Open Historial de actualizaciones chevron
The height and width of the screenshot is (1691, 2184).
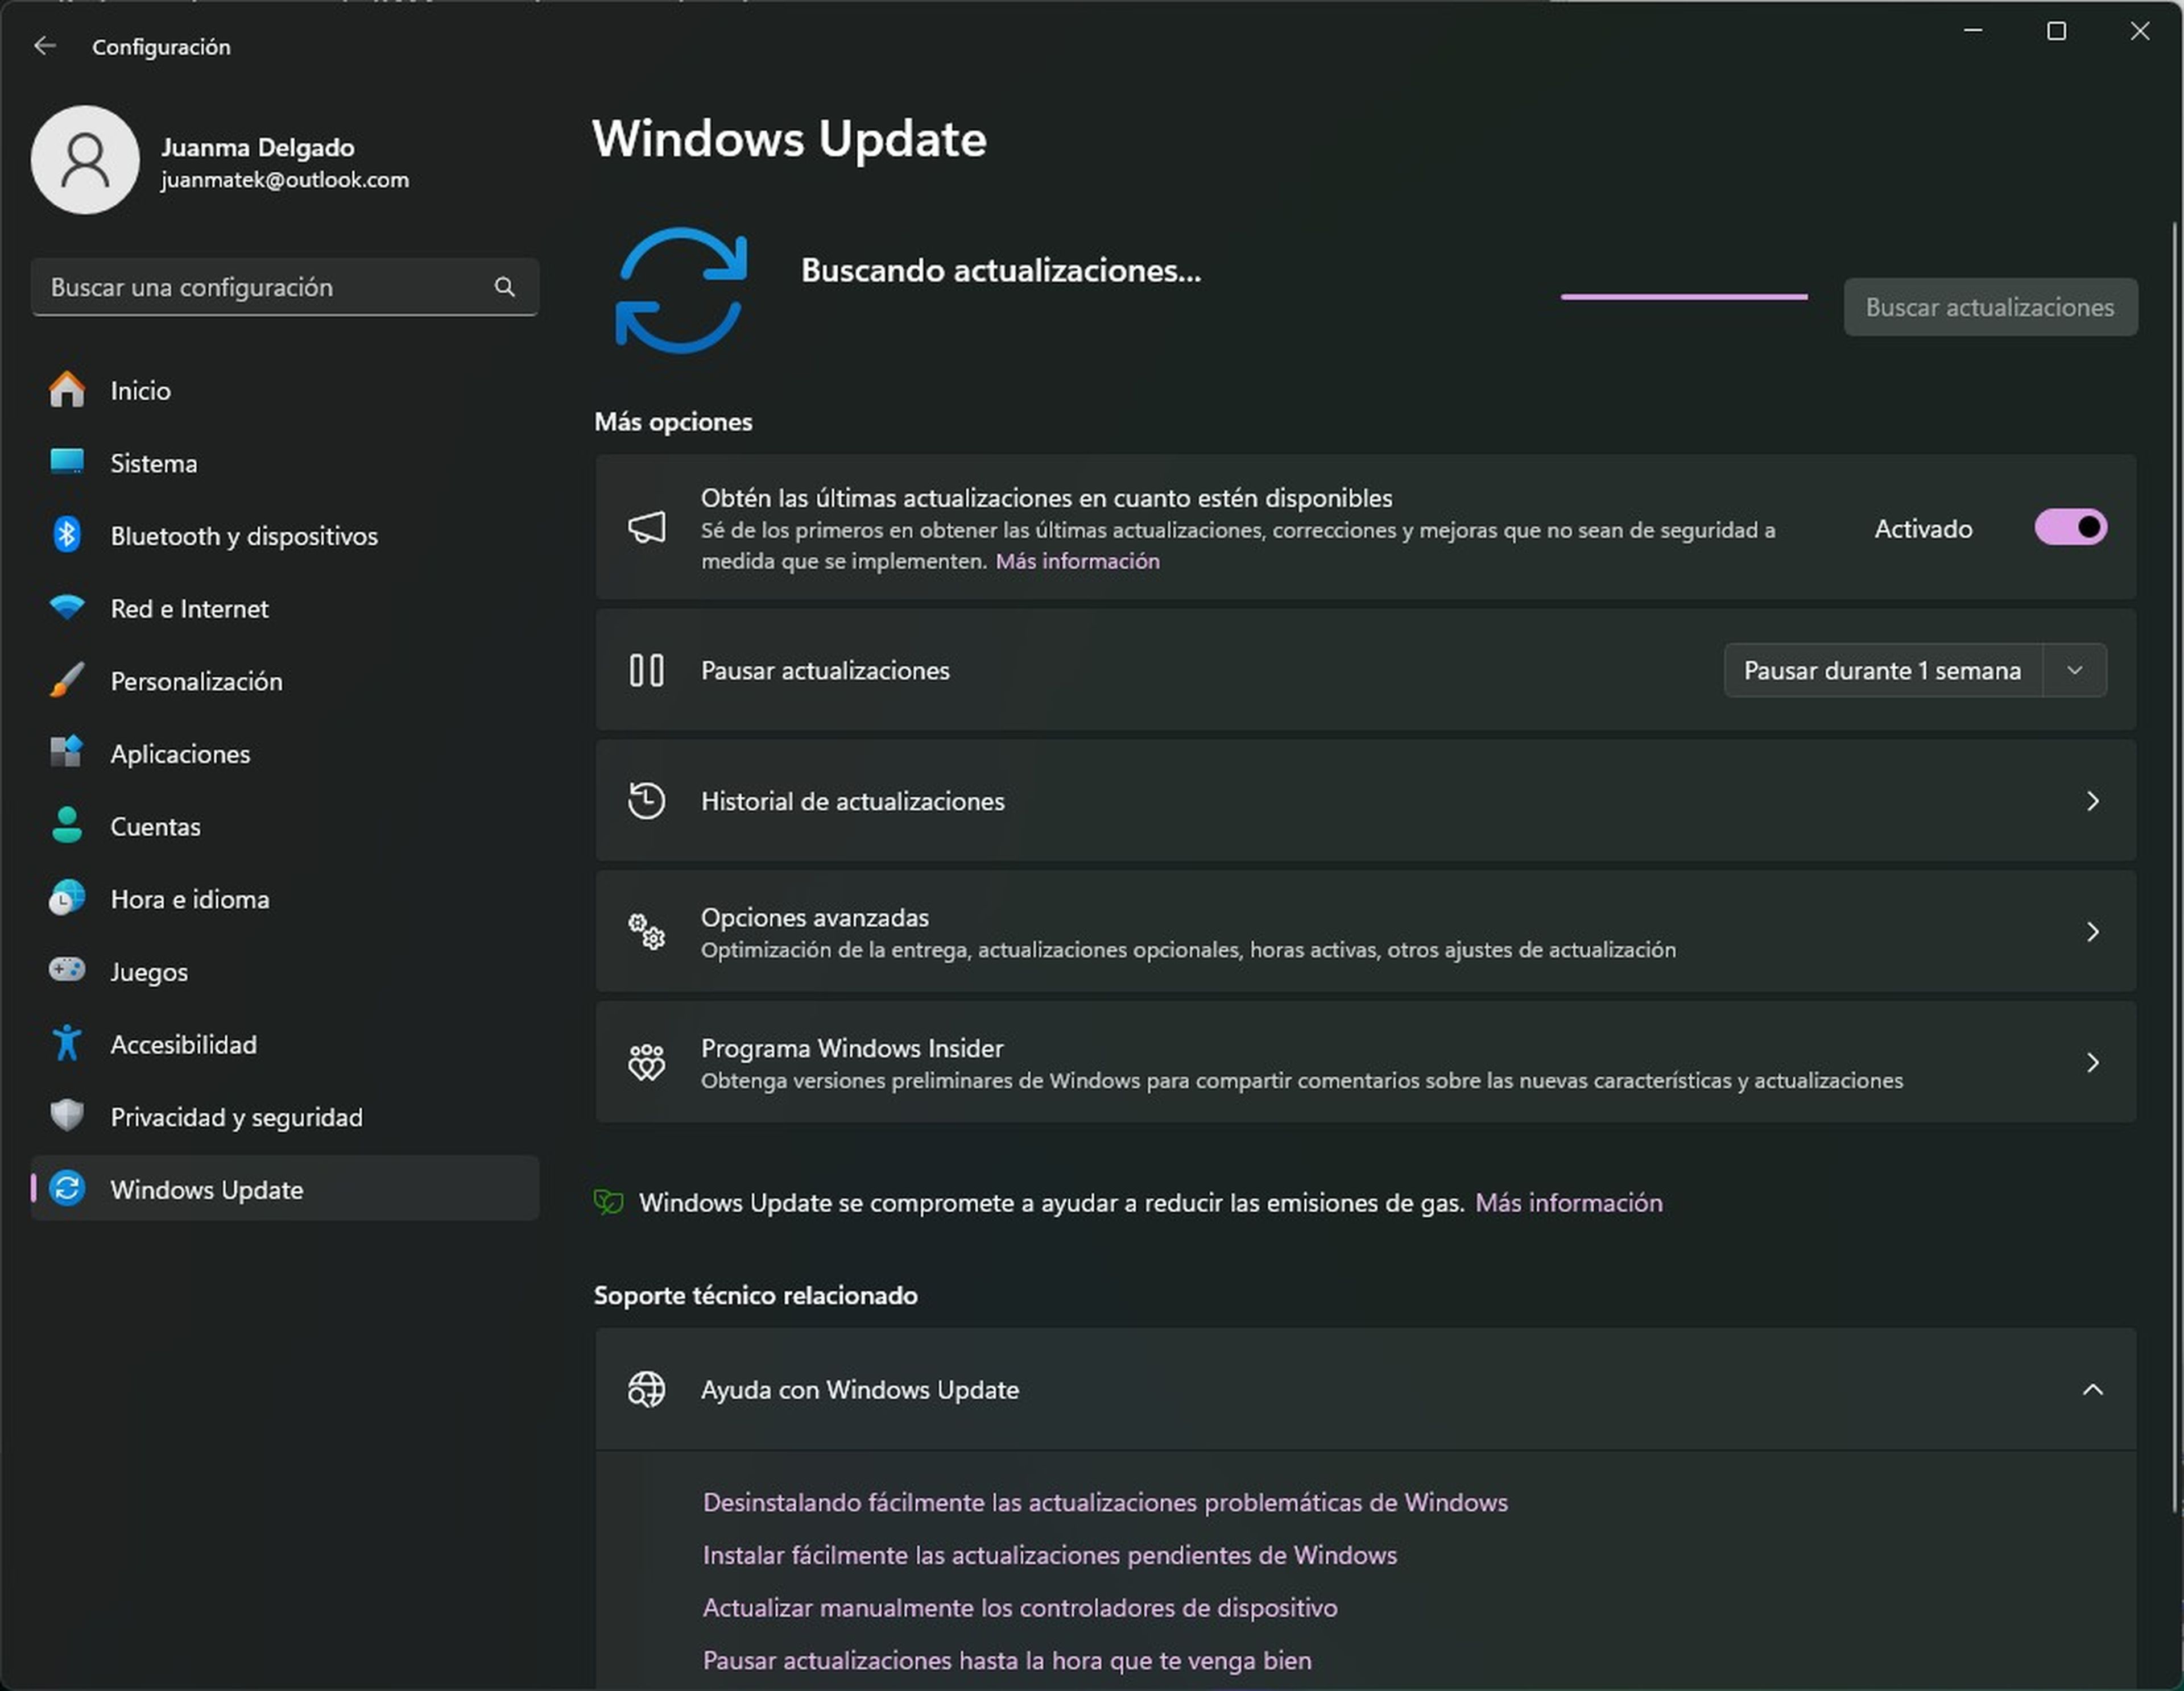coord(2093,800)
